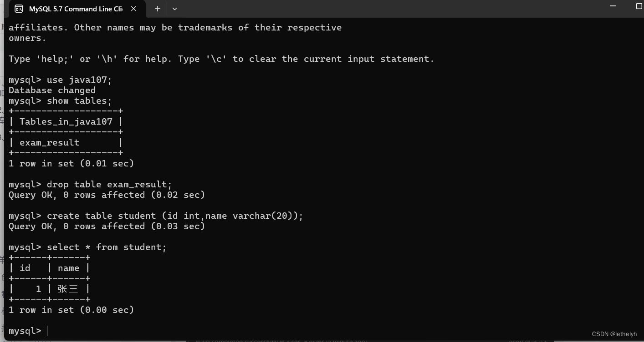Click the command prompt icon on the MySQL tab
Image resolution: width=644 pixels, height=342 pixels.
point(18,8)
